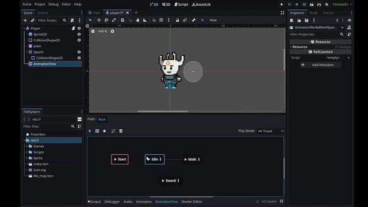
Task: Open the Animation bottom panel
Action: (x=144, y=201)
